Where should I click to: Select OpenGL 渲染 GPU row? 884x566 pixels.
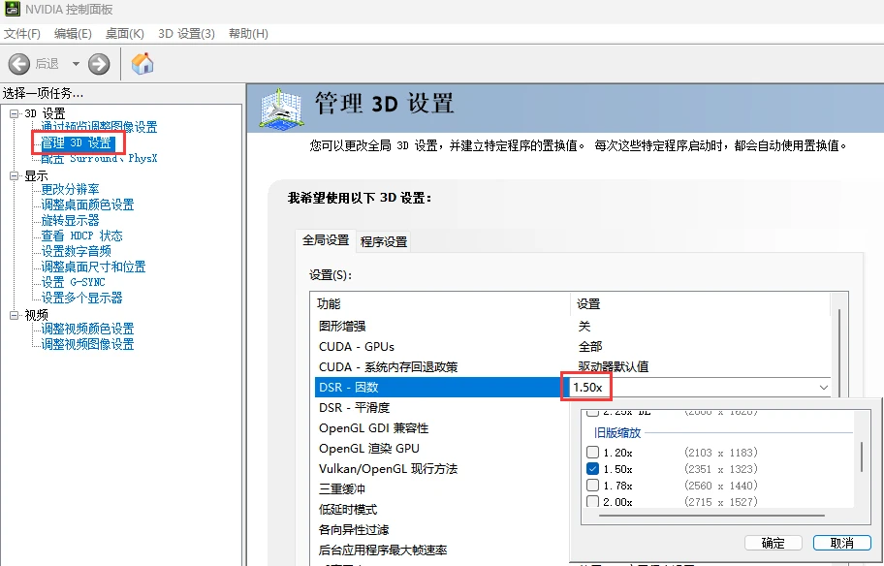tap(442, 448)
